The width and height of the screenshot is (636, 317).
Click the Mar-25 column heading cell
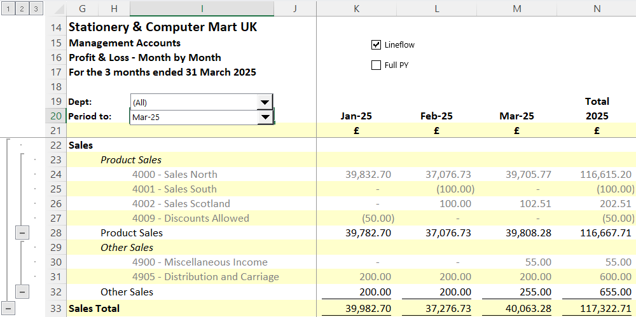pyautogui.click(x=516, y=116)
